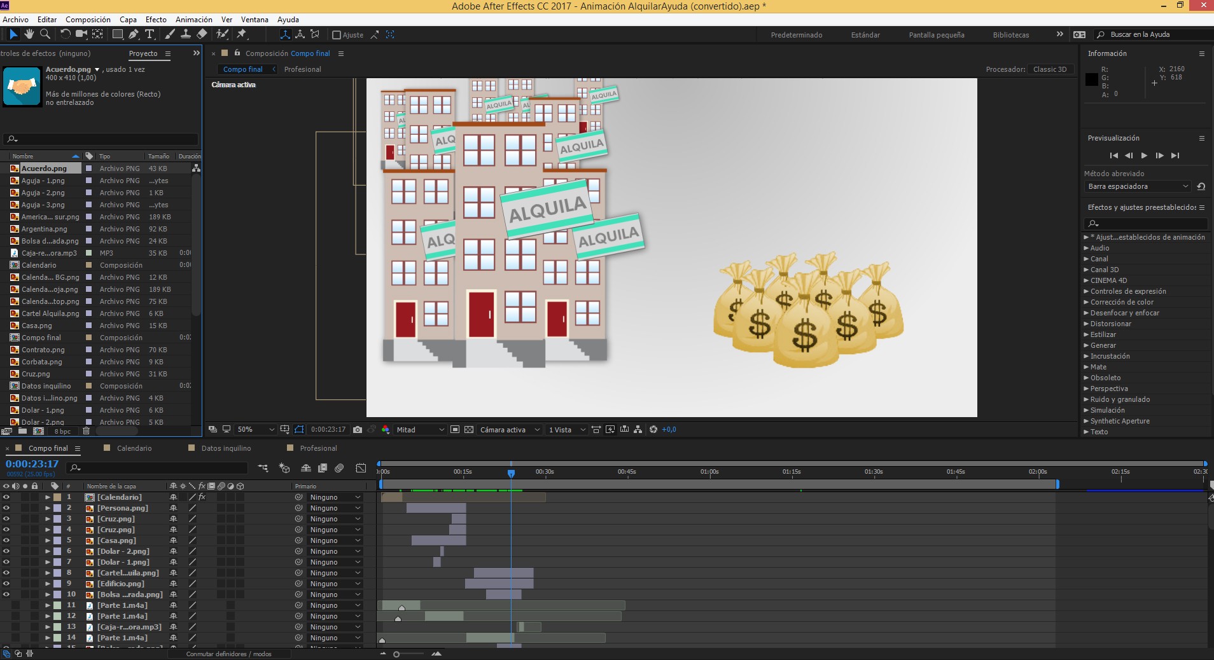Screen dimensions: 1214x660
Task: Click the timeline zoom slider handle
Action: (396, 654)
